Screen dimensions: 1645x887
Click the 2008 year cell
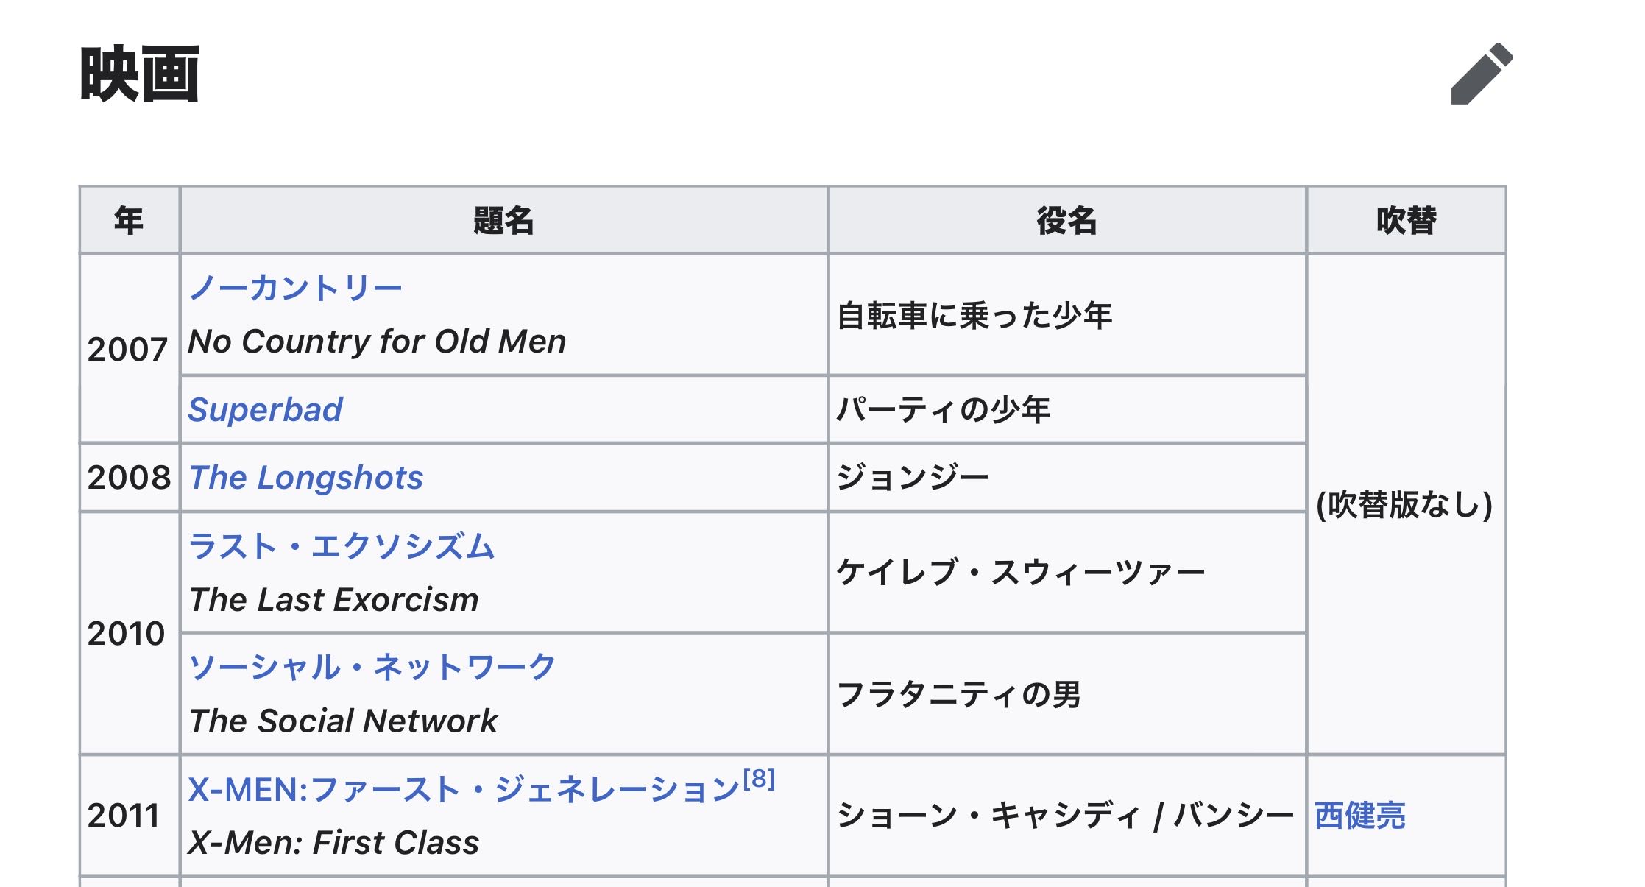click(129, 478)
